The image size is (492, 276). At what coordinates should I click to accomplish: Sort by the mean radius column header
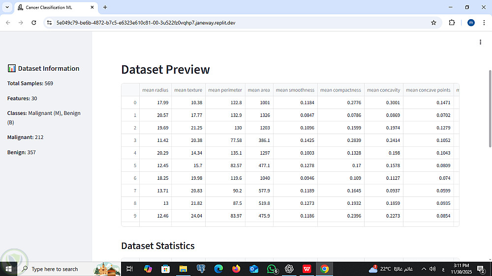(155, 90)
